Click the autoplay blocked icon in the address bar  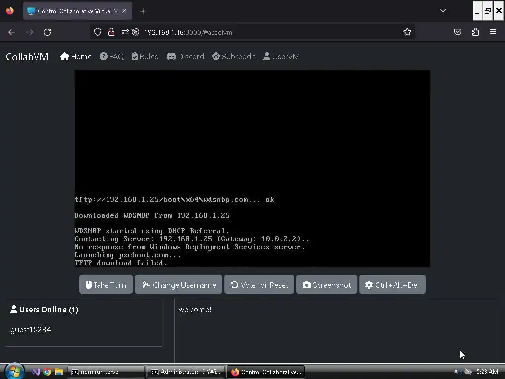coord(135,32)
